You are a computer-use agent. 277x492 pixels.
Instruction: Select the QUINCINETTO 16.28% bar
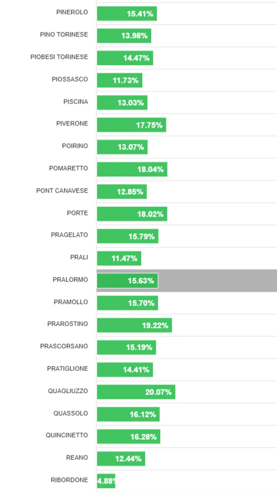[128, 437]
